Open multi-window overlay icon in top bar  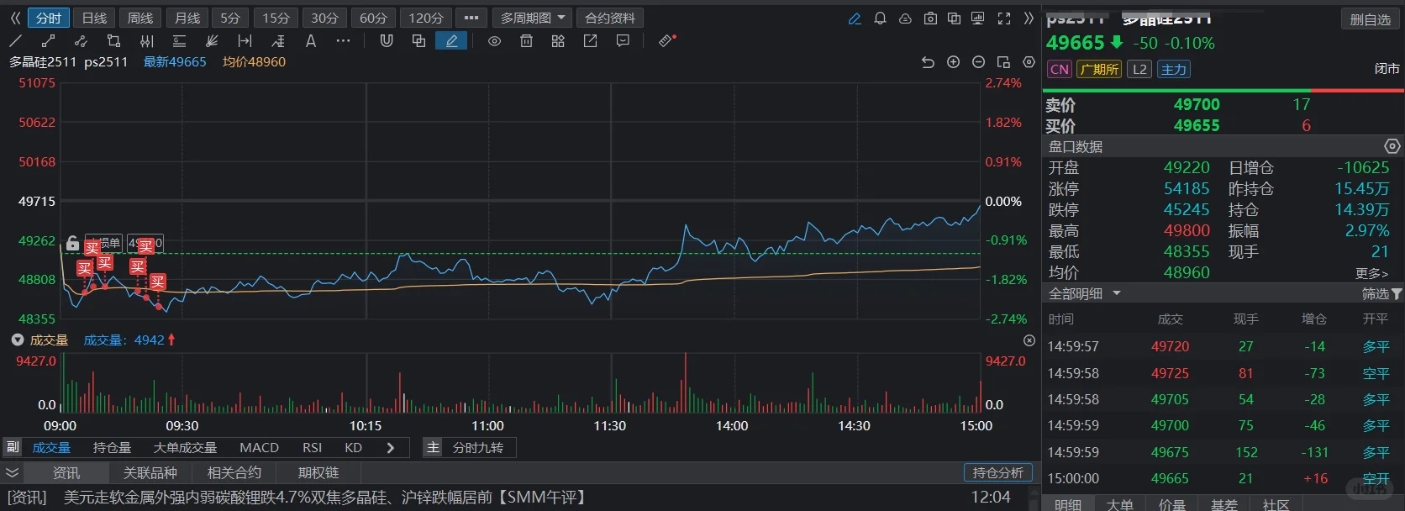coord(954,18)
